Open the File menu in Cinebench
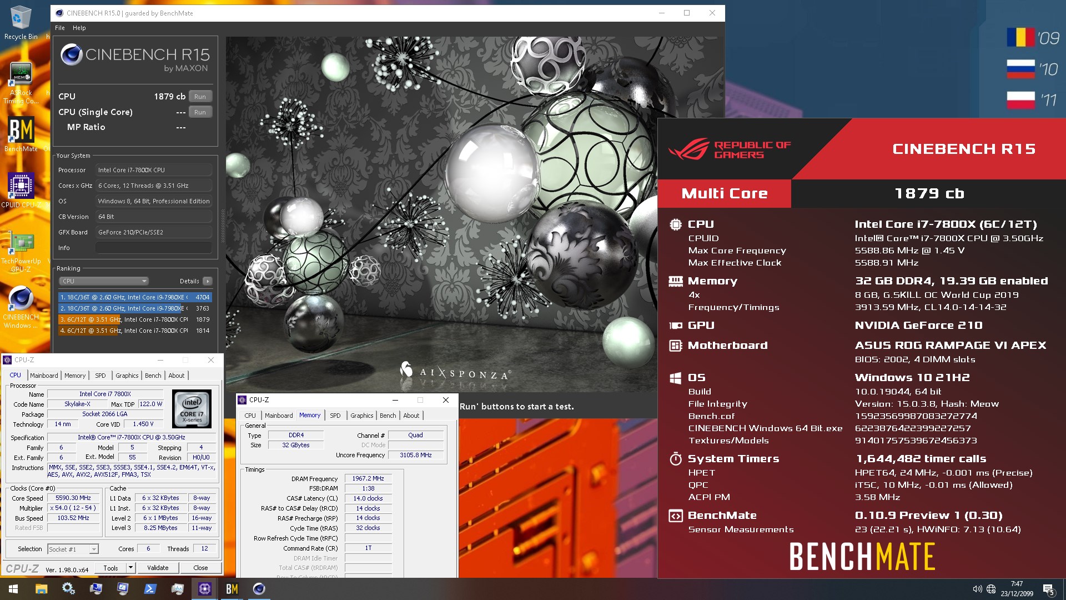This screenshot has width=1066, height=600. click(x=60, y=28)
